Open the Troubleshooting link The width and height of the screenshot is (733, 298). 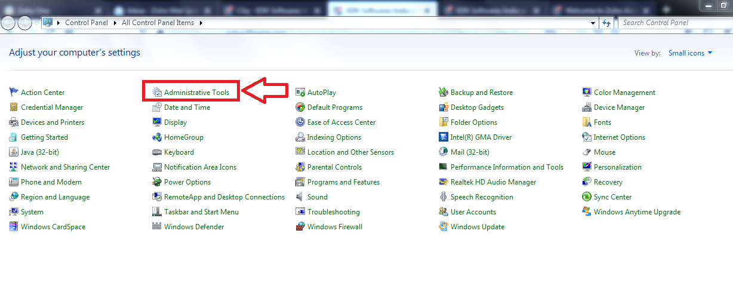[334, 212]
